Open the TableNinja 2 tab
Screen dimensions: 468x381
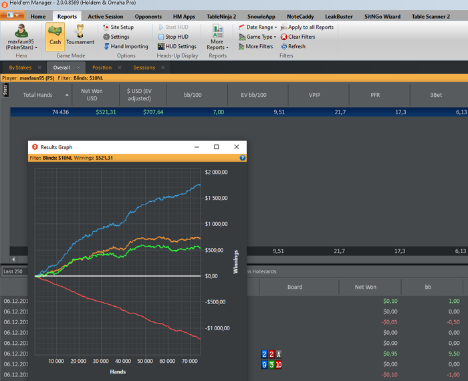click(x=221, y=17)
